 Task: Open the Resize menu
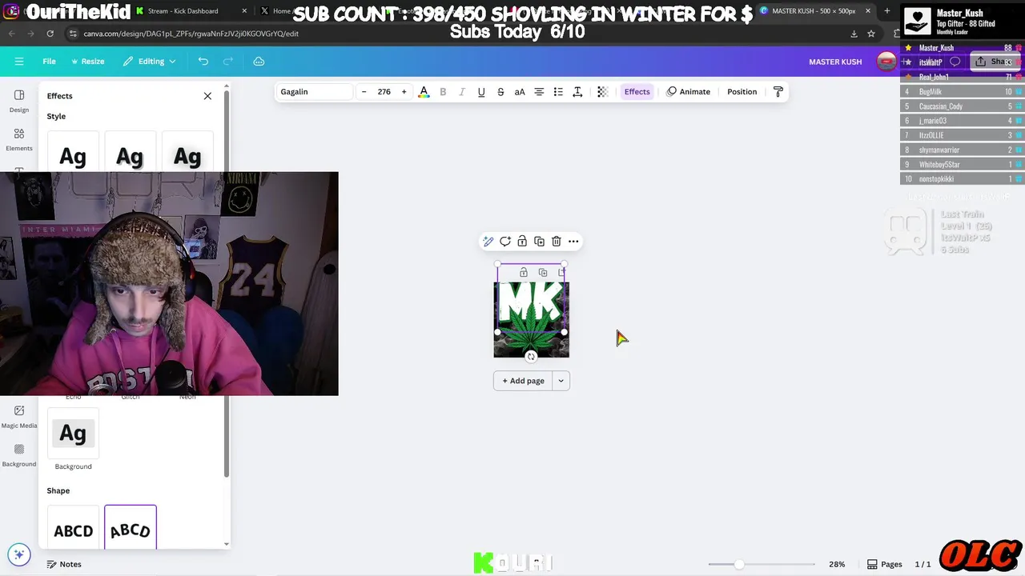pos(87,62)
